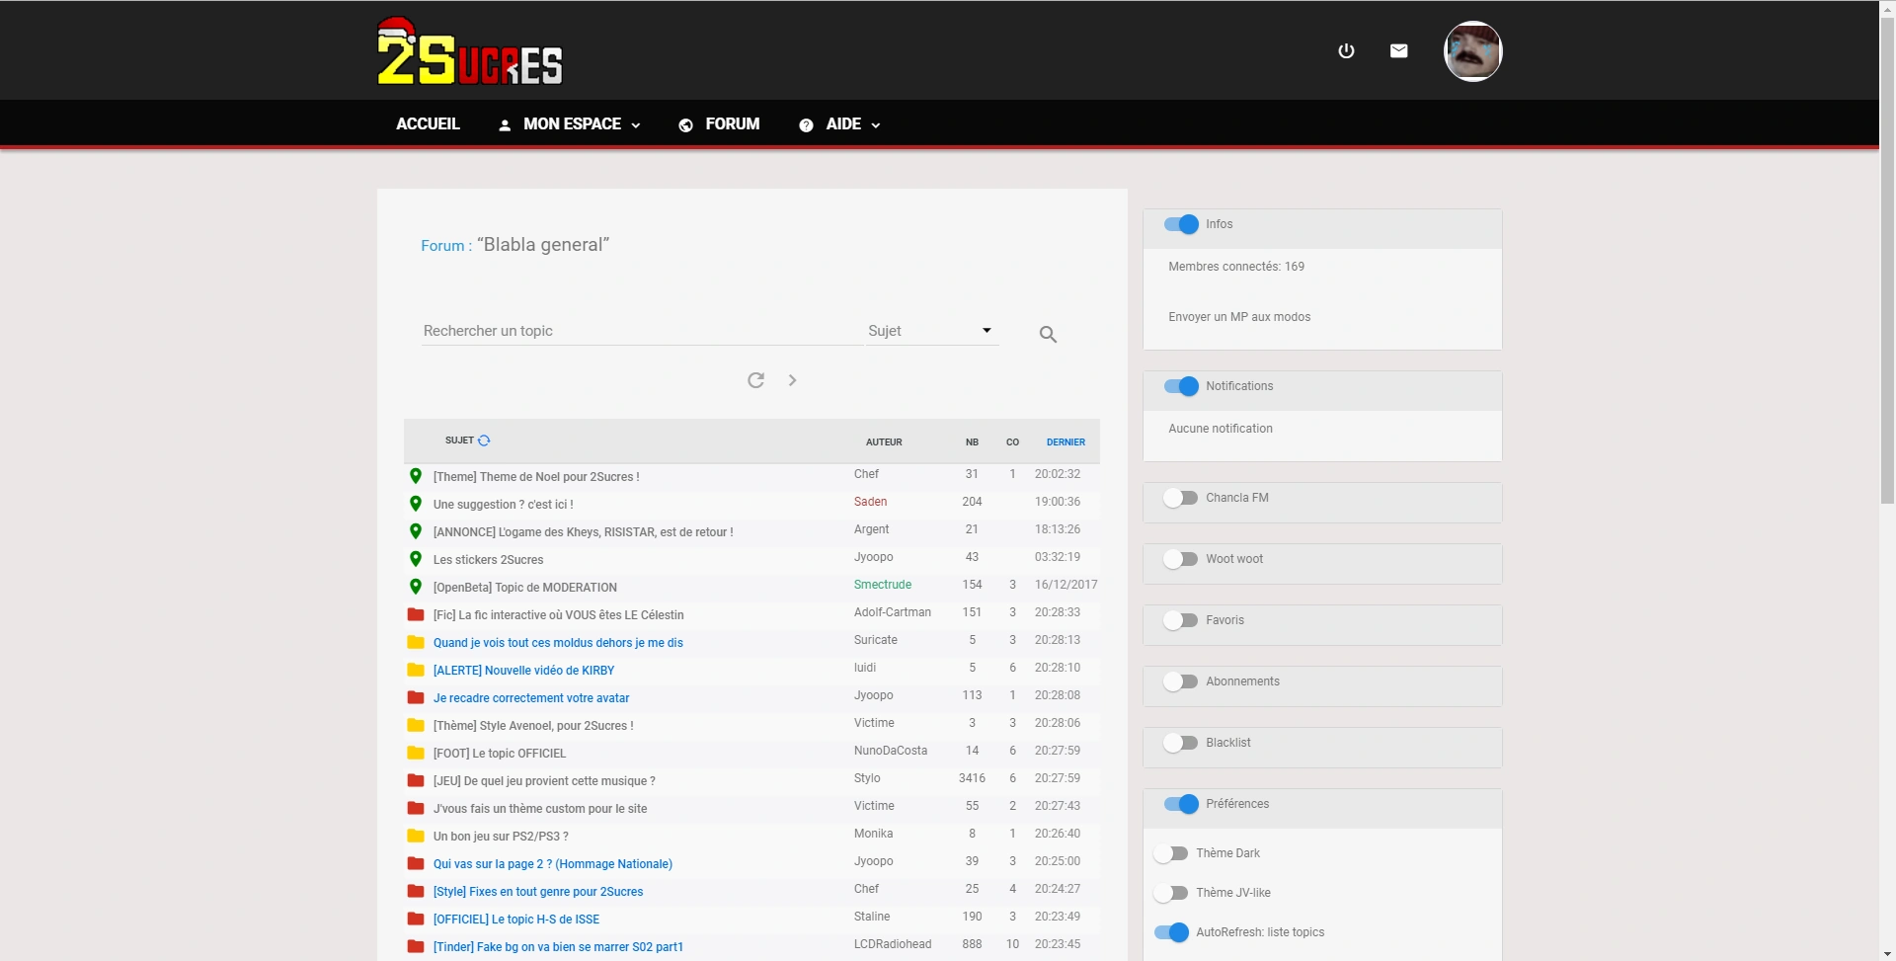Click the search magnifier icon
Screen dimensions: 1896x961
tap(1048, 335)
